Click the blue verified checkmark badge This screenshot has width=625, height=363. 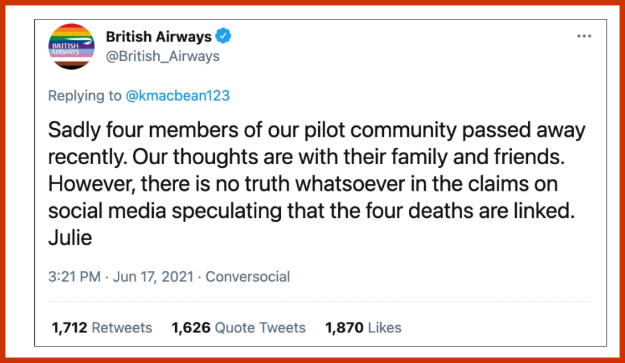(x=224, y=37)
